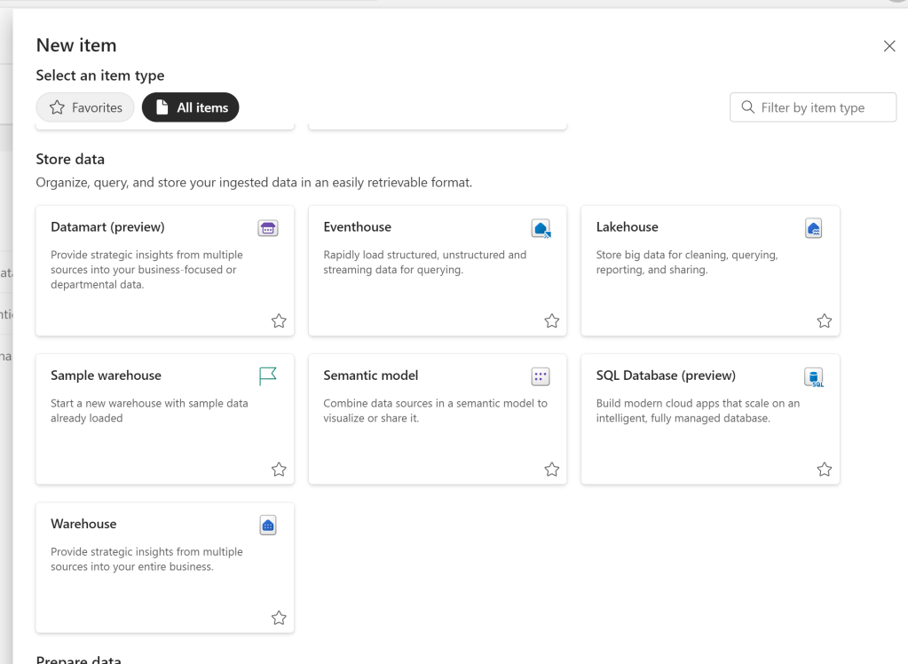Switch to the Favorites tab
This screenshot has width=908, height=664.
coord(85,107)
